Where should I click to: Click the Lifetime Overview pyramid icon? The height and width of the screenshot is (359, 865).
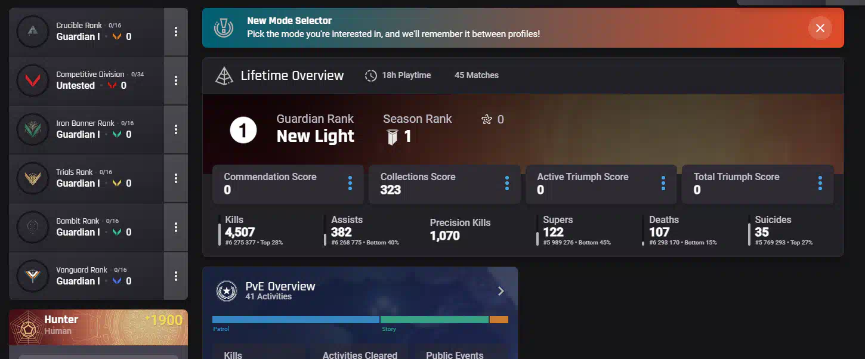[224, 76]
